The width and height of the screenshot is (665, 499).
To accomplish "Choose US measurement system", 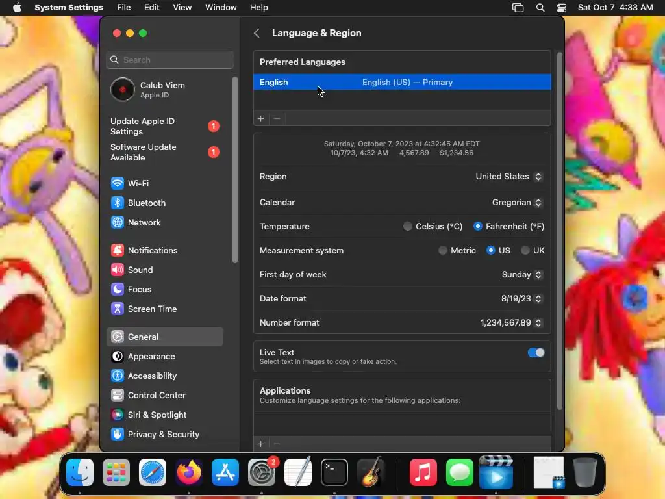I will point(491,250).
